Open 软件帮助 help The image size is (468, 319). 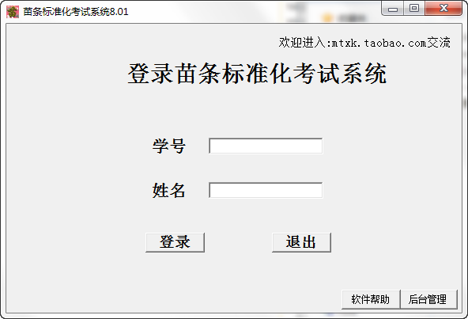coord(371,299)
